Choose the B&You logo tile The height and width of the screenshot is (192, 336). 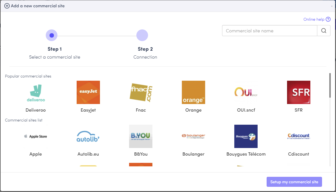(141, 136)
